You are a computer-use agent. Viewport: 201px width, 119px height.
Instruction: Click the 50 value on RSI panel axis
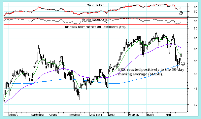[x=195, y=21]
